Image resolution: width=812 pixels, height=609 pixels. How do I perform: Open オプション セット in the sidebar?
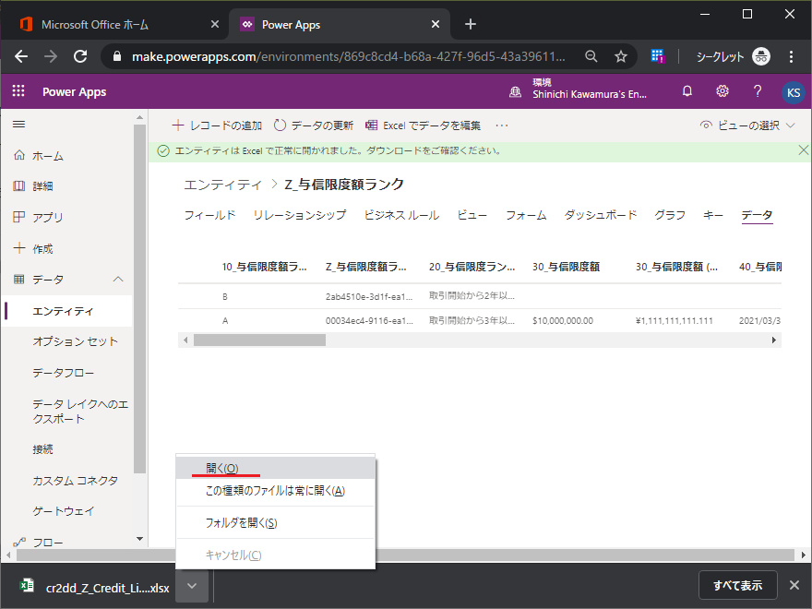76,341
